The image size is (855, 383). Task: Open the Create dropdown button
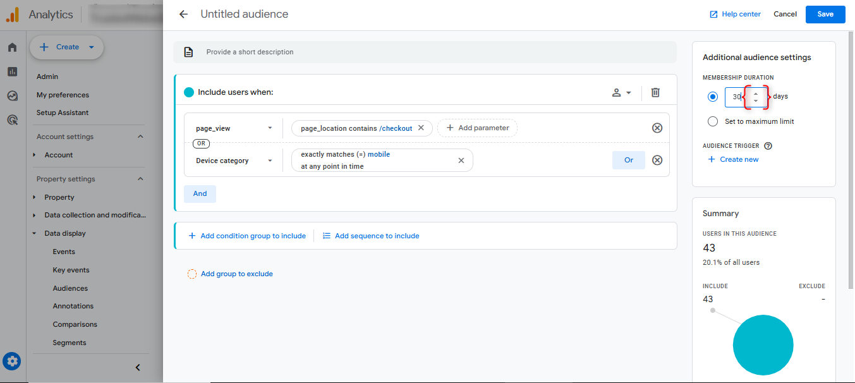tap(66, 47)
